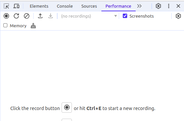This screenshot has height=121, width=184.
Task: Uncheck the Screenshots checkbox
Action: 125,16
